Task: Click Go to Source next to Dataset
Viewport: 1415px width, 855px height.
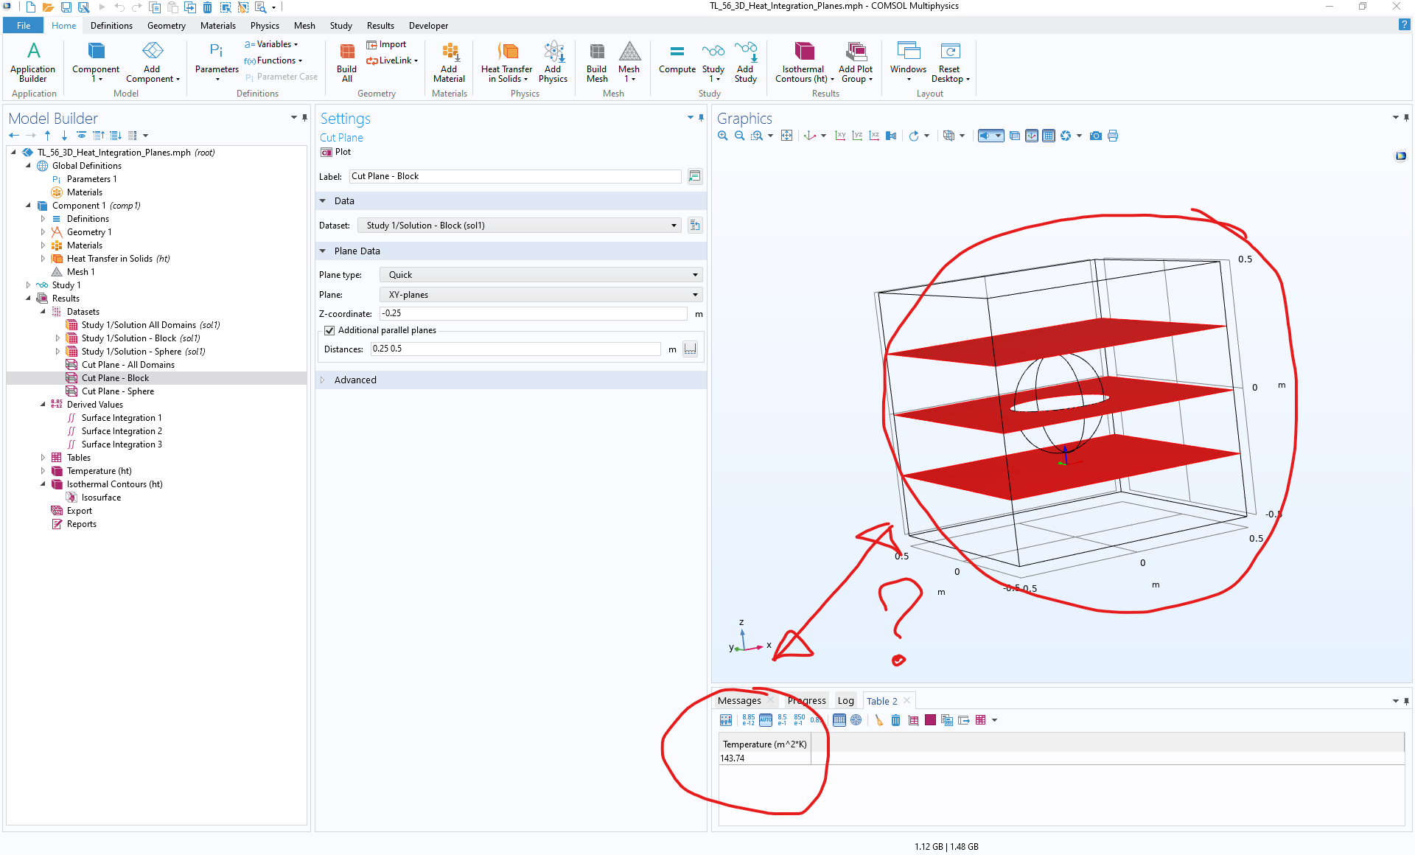Action: (695, 226)
